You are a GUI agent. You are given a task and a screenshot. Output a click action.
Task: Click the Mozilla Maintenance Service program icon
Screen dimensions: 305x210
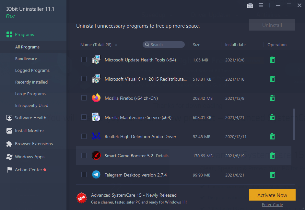[x=96, y=117]
